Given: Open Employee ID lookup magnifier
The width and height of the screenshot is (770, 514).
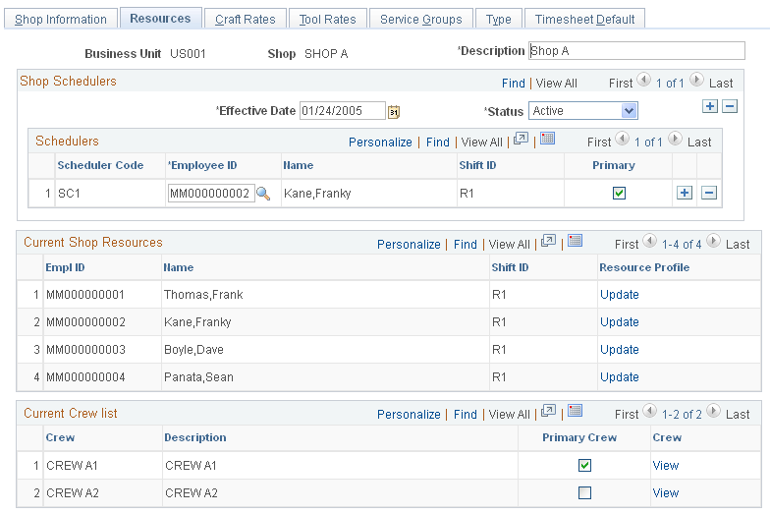Looking at the screenshot, I should coord(263,194).
